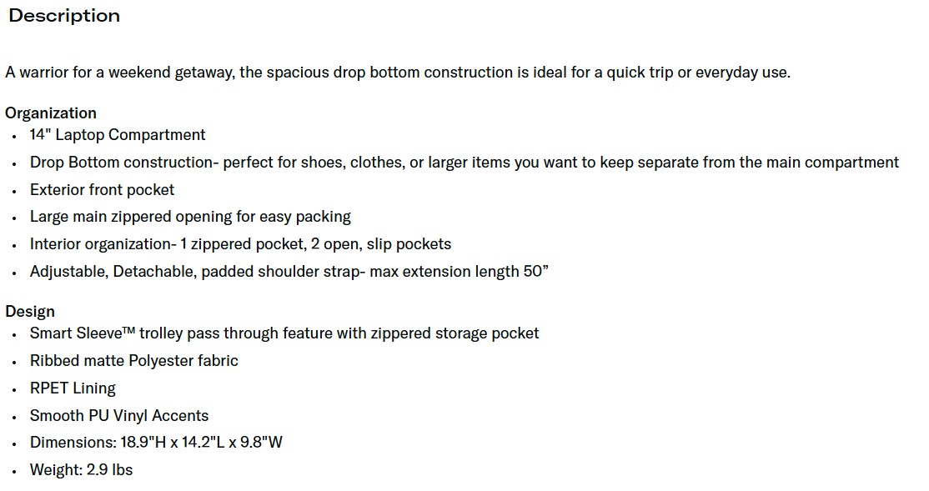The width and height of the screenshot is (929, 491).
Task: Select the Organization section heading
Action: tap(51, 113)
